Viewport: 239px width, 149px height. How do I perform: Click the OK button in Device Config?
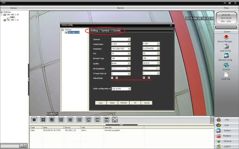tap(135, 103)
